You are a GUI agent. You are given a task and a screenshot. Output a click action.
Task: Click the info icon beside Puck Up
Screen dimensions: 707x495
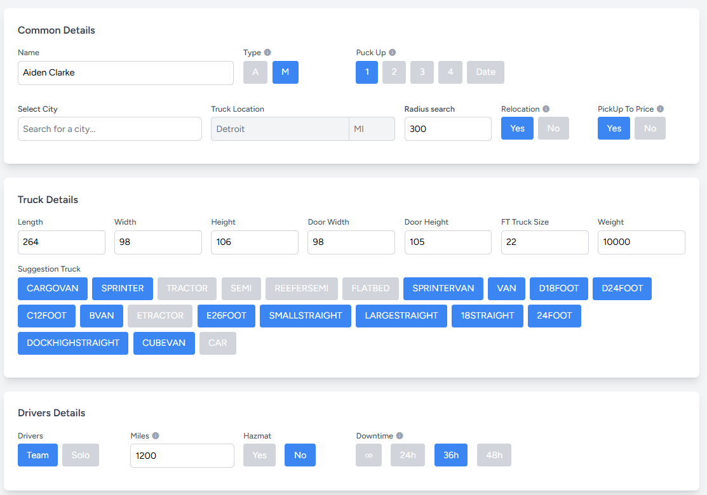(393, 53)
